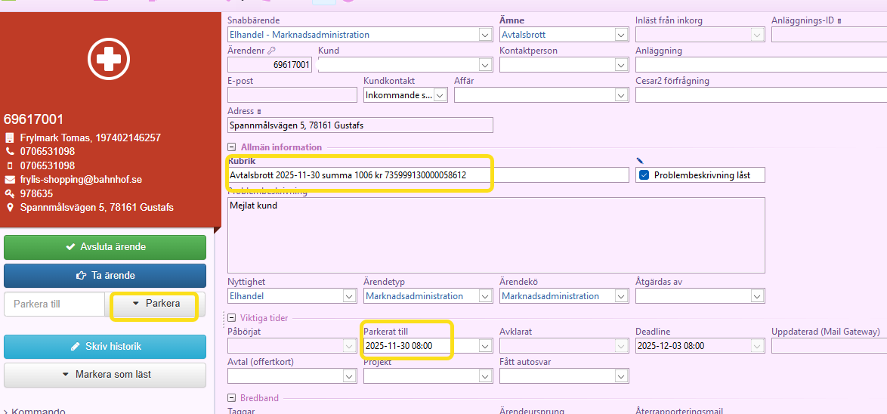Viewport: 887px width, 414px height.
Task: Collapse the Allmän information section
Action: click(231, 147)
